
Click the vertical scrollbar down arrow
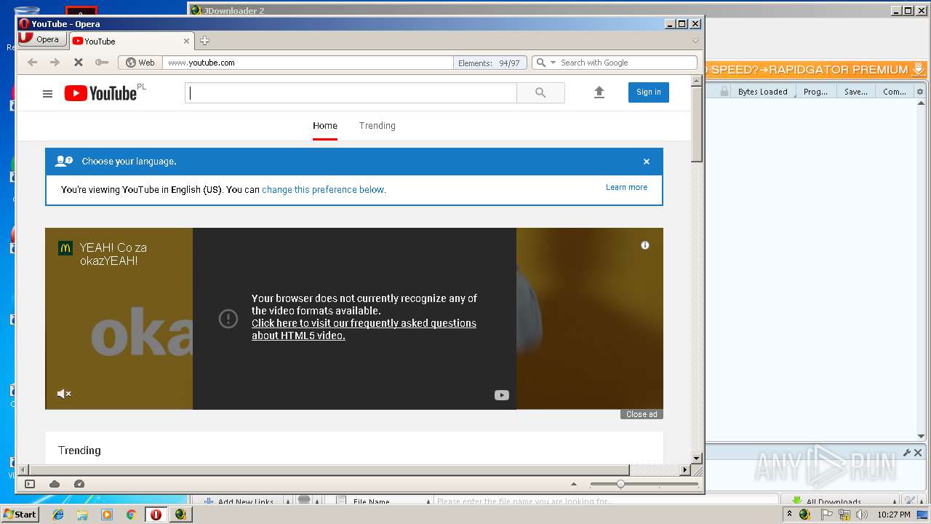point(696,458)
